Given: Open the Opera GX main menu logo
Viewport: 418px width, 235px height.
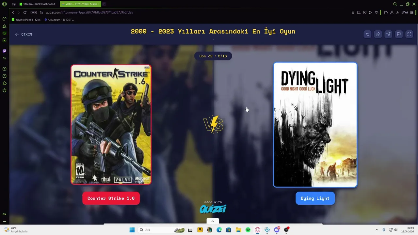Looking at the screenshot, I should [x=4, y=4].
